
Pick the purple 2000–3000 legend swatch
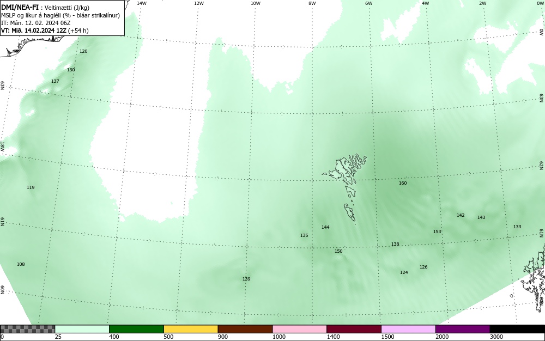463,329
